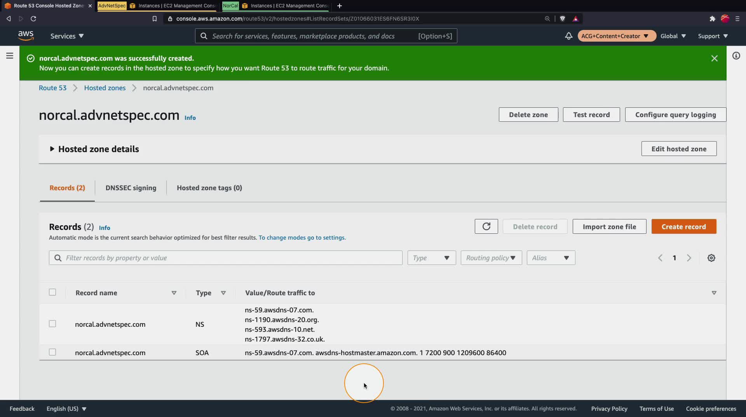
Task: Click the browser back arrow
Action: 9,19
